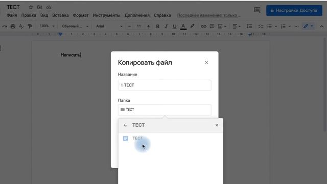Open comment history icon
The image size is (327, 184).
[x=257, y=10]
